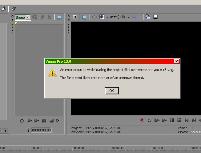Click the tool icon left of What's This help

3,9
